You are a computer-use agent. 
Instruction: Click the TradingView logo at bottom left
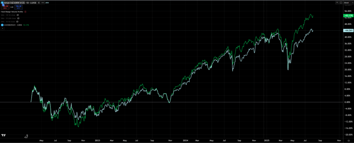[3, 135]
